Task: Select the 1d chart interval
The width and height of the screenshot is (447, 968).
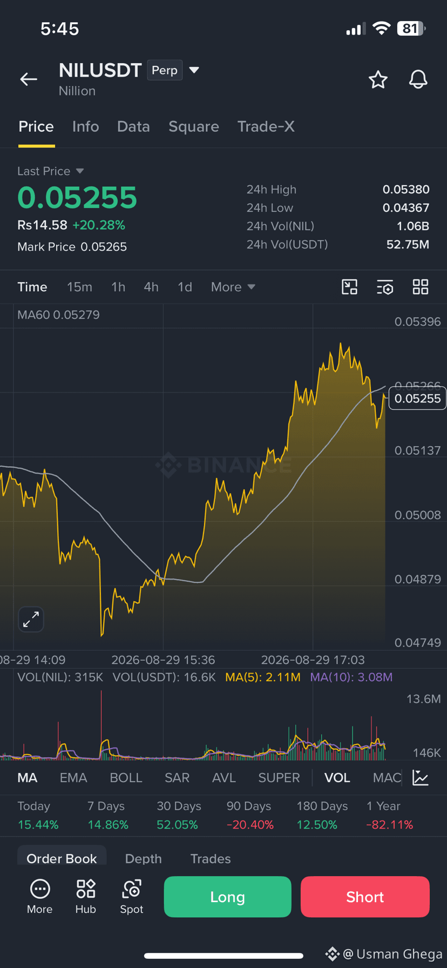Action: tap(185, 287)
